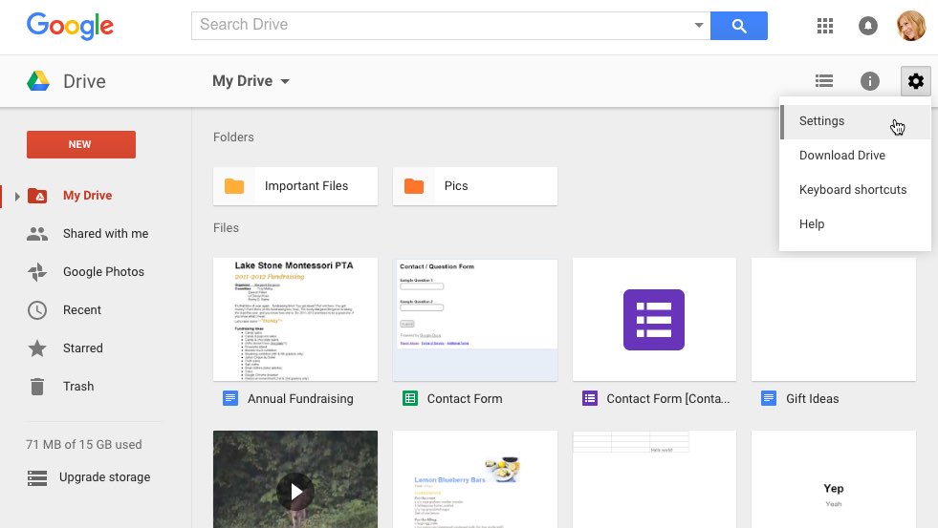Click the Shared with me people icon
The height and width of the screenshot is (528, 938).
click(37, 234)
